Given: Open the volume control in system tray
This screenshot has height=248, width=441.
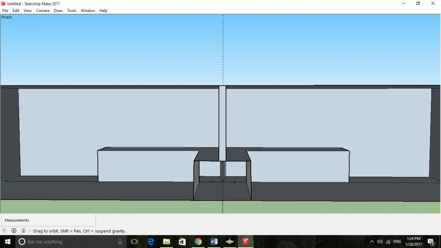Looking at the screenshot, I should pos(380,241).
